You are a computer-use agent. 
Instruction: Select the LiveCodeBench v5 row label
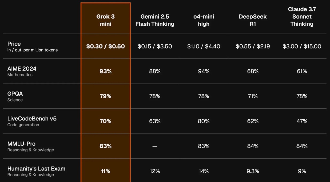pos(32,119)
